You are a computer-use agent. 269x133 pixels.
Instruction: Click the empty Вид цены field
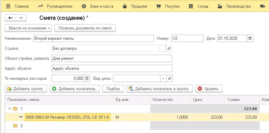tap(137, 79)
